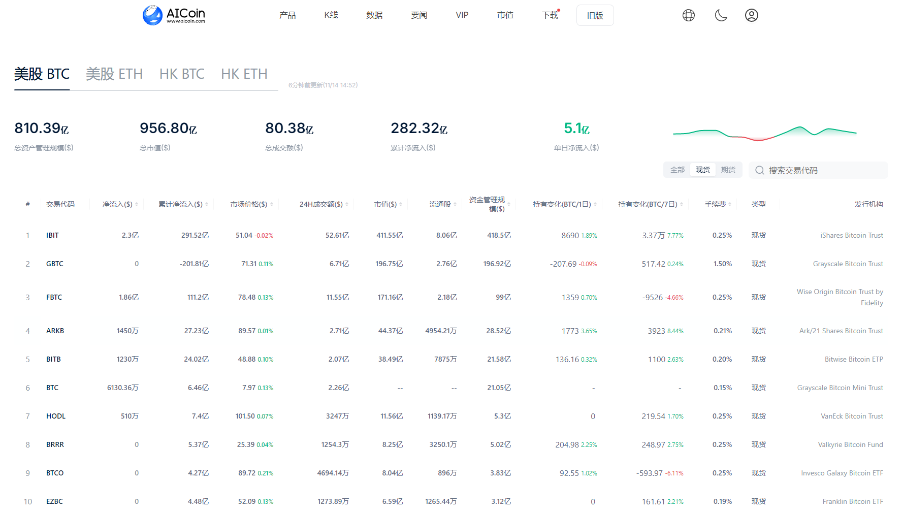The image size is (903, 512).
Task: Click the AICoin logo
Action: coord(174,15)
